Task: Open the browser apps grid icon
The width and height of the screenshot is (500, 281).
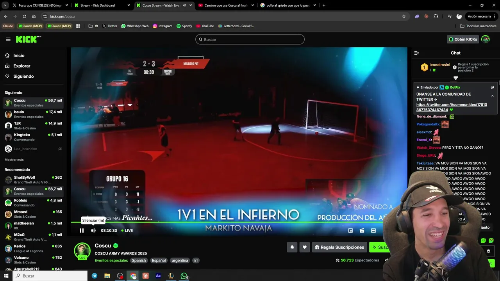Action: point(78,26)
